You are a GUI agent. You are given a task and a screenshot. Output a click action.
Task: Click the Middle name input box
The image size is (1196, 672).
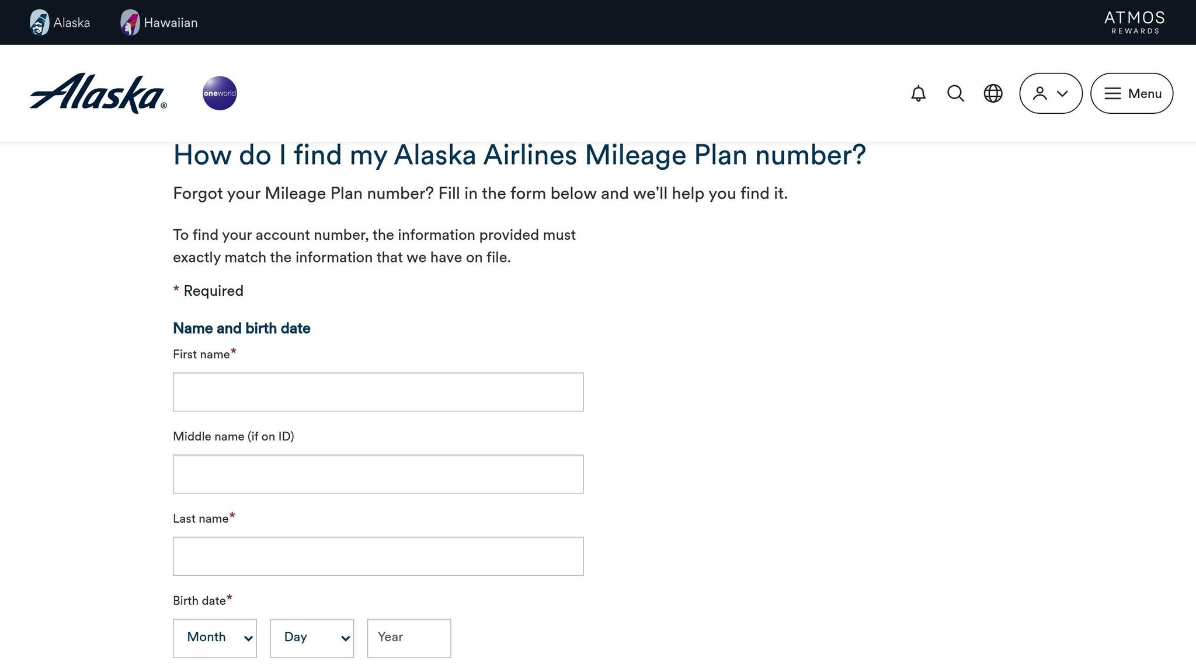pos(378,474)
